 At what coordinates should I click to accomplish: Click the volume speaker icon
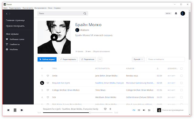144,110
